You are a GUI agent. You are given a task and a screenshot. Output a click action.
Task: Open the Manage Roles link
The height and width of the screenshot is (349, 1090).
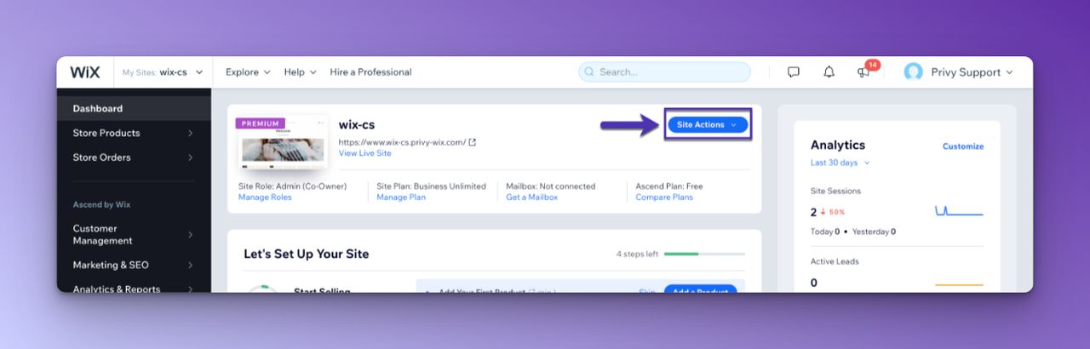tap(265, 197)
